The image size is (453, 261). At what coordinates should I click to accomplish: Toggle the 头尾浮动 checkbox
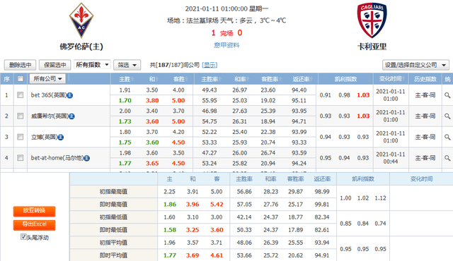(x=23, y=237)
